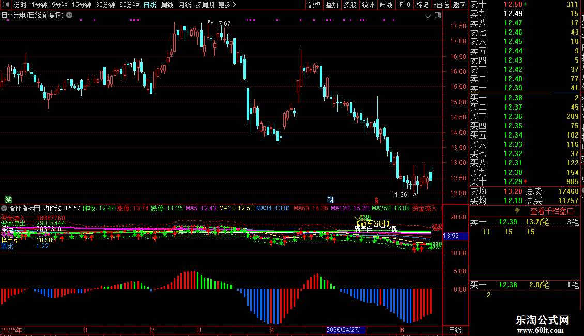Image resolution: width=584 pixels, height=336 pixels.
Task: Click the 17.67 high price label
Action: [223, 23]
